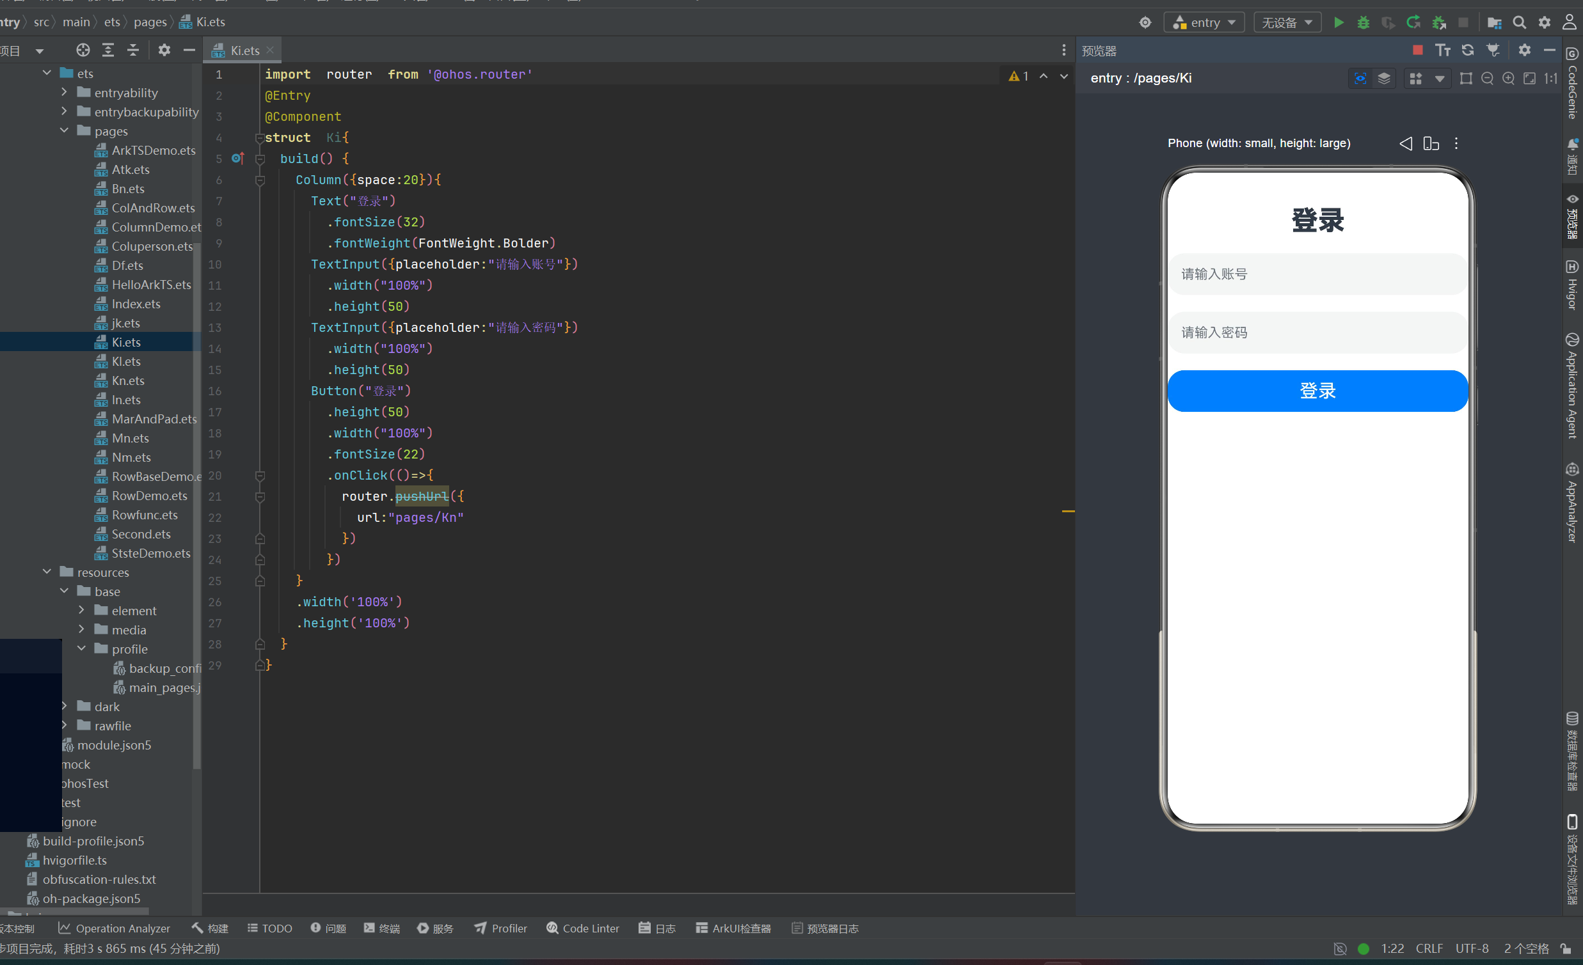The image size is (1583, 965).
Task: Collapse all in project tree toolbar
Action: click(x=133, y=50)
